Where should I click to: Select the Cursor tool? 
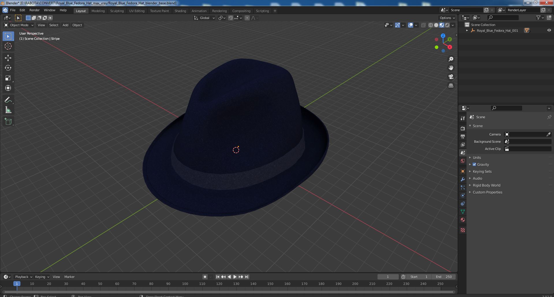pos(8,46)
